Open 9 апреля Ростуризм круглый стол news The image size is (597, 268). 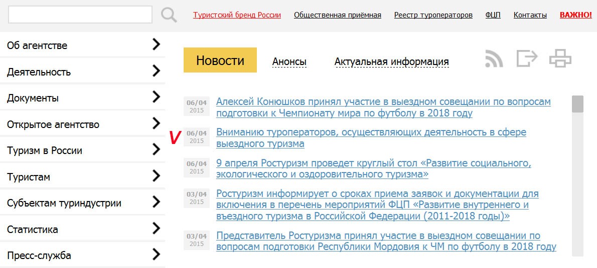pos(374,168)
